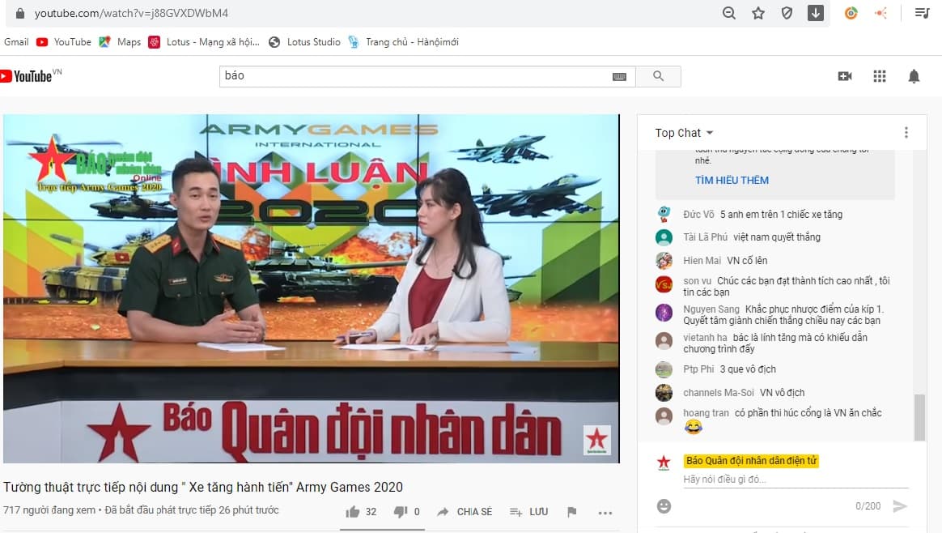Report the video with flag icon
The image size is (942, 533).
coord(572,512)
